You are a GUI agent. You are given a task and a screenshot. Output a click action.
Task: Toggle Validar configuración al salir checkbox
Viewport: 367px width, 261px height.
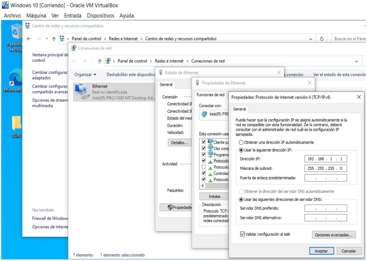point(242,234)
